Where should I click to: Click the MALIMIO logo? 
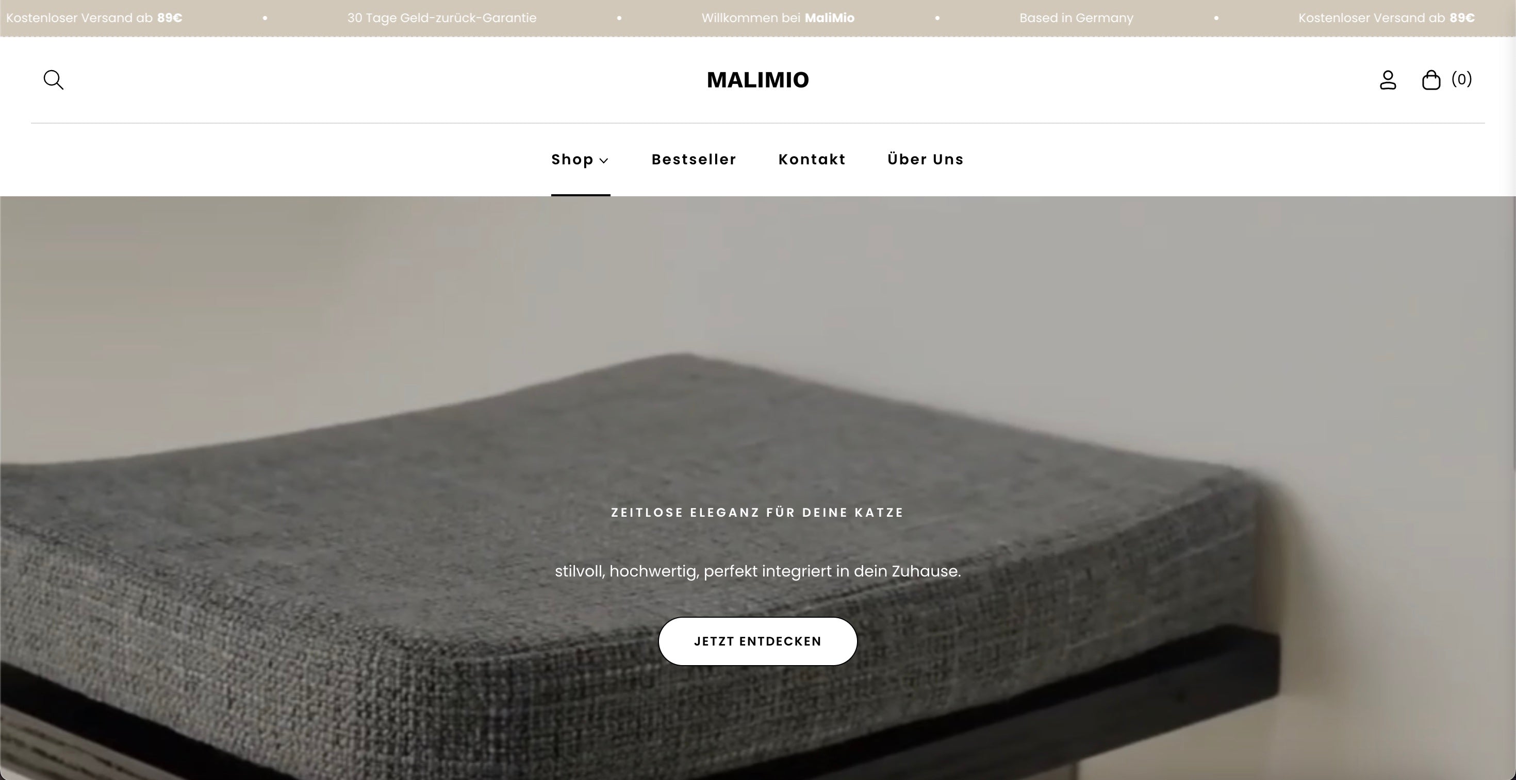[758, 80]
